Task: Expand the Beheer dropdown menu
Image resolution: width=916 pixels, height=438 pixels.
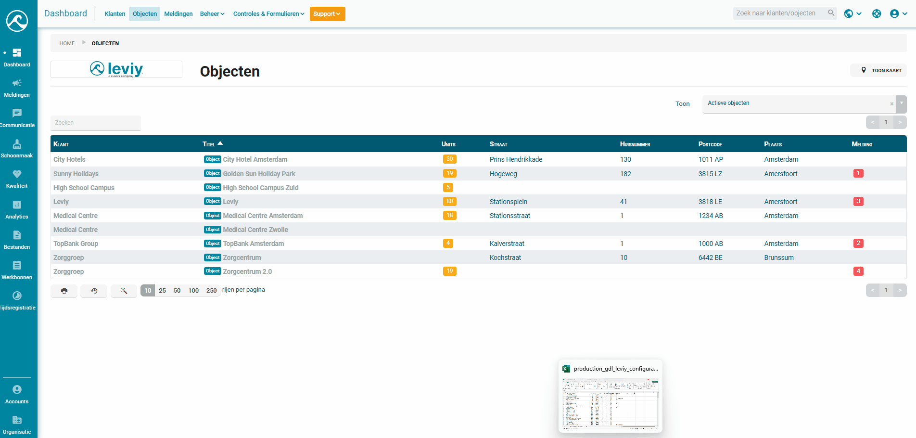Action: click(212, 14)
